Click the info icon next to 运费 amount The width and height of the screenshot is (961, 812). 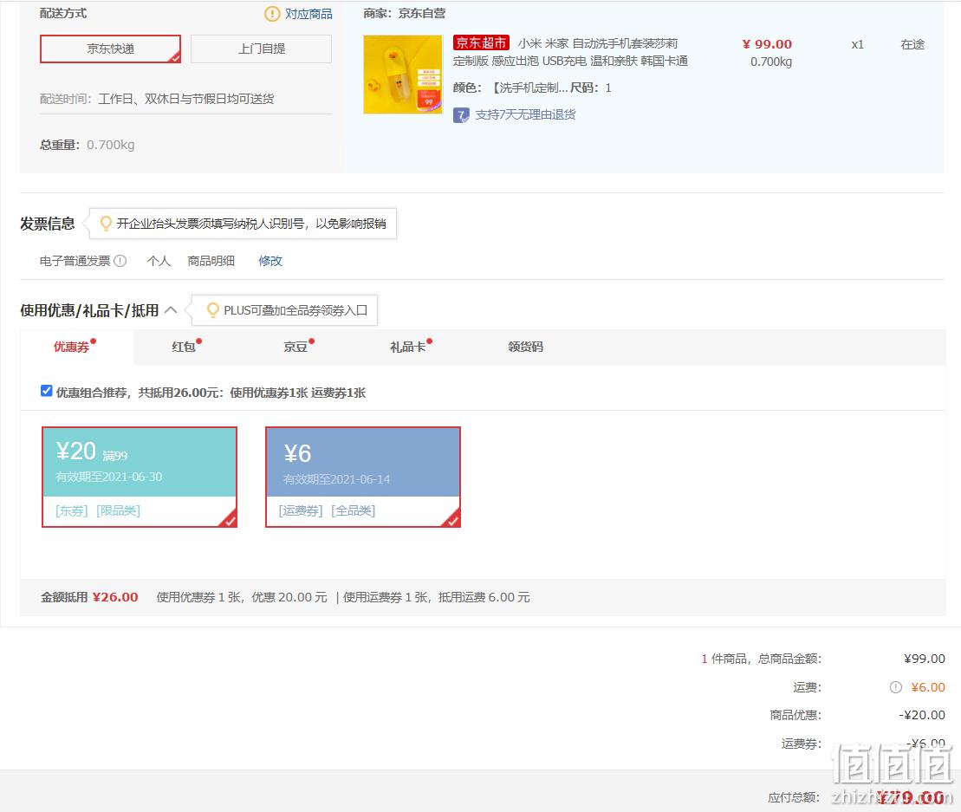(x=896, y=687)
